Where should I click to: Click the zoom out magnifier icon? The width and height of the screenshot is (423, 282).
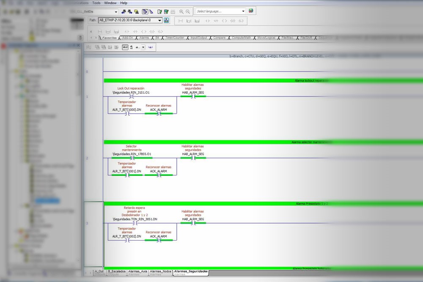point(188,11)
